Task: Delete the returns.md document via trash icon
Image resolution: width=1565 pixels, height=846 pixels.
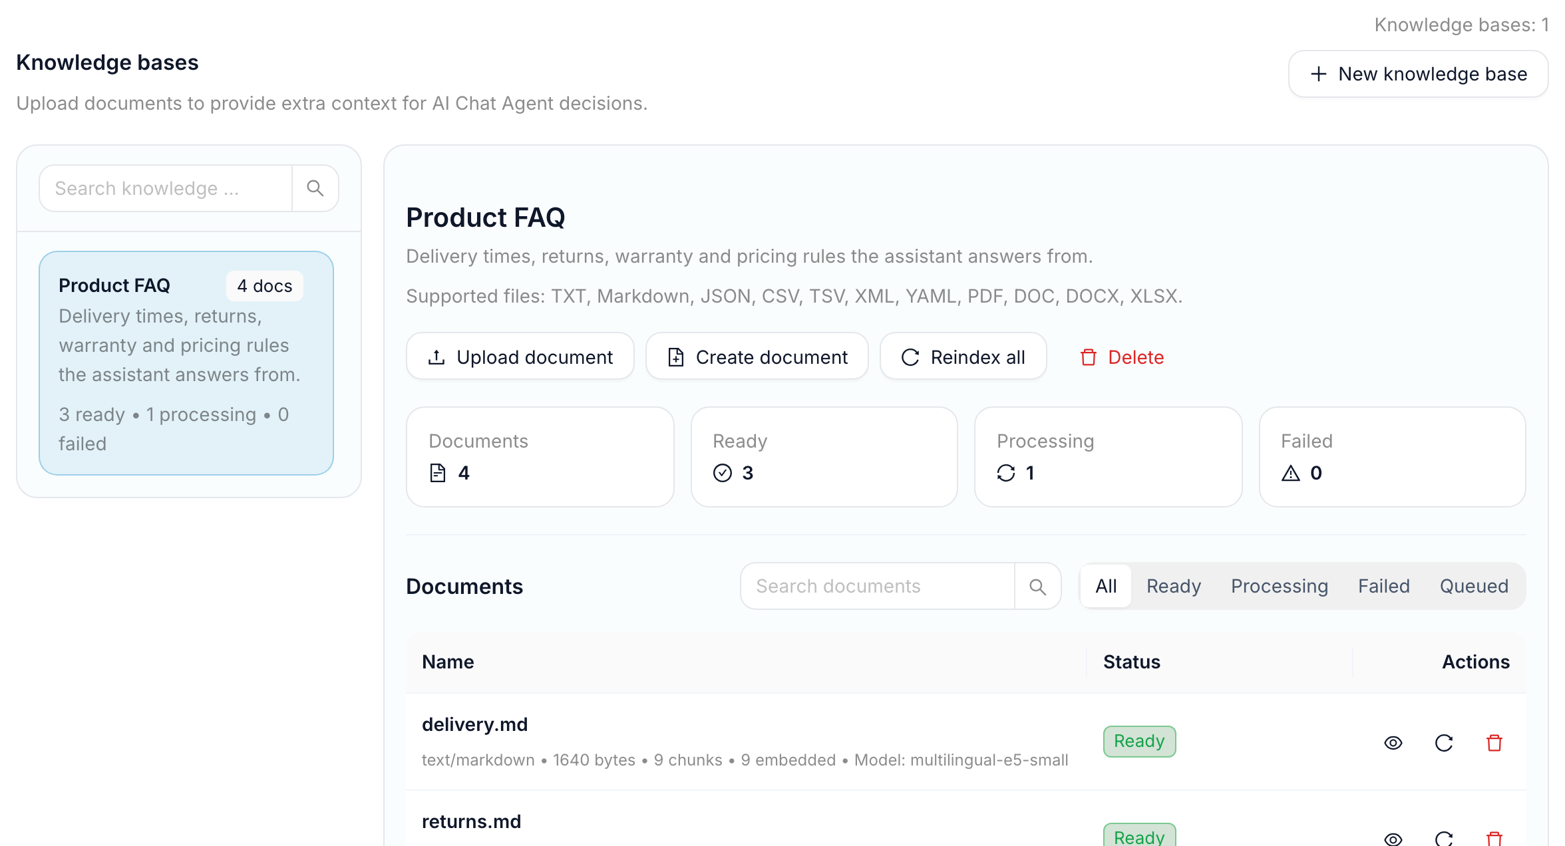Action: [x=1494, y=839]
